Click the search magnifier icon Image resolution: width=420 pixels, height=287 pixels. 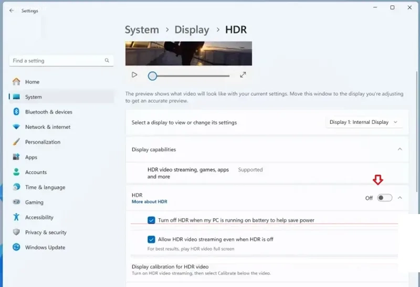(107, 60)
